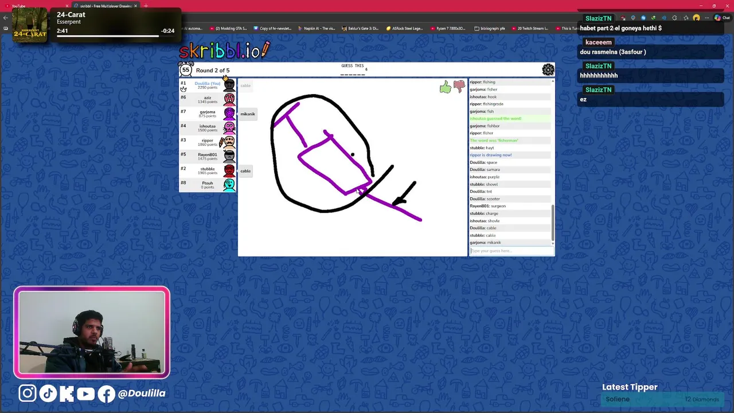
Task: Click cable speech bubble next to stubble
Action: point(245,171)
